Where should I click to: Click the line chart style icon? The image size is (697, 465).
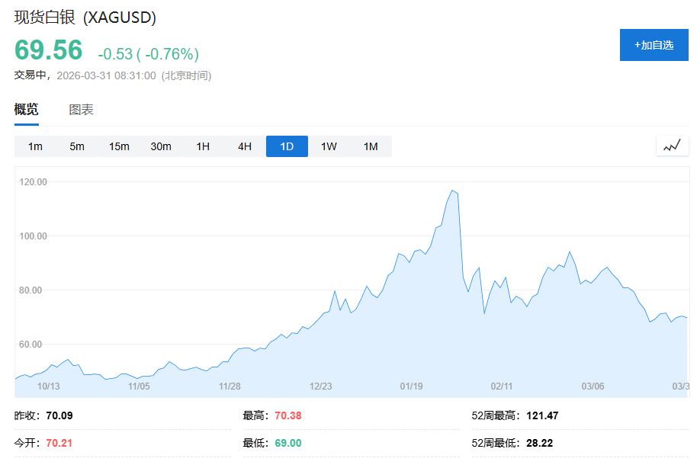click(672, 146)
